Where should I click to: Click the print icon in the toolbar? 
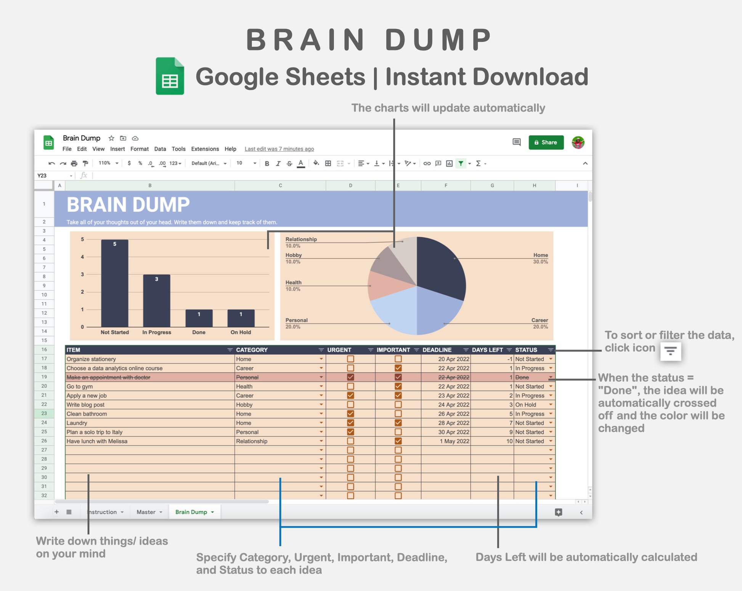click(x=74, y=163)
